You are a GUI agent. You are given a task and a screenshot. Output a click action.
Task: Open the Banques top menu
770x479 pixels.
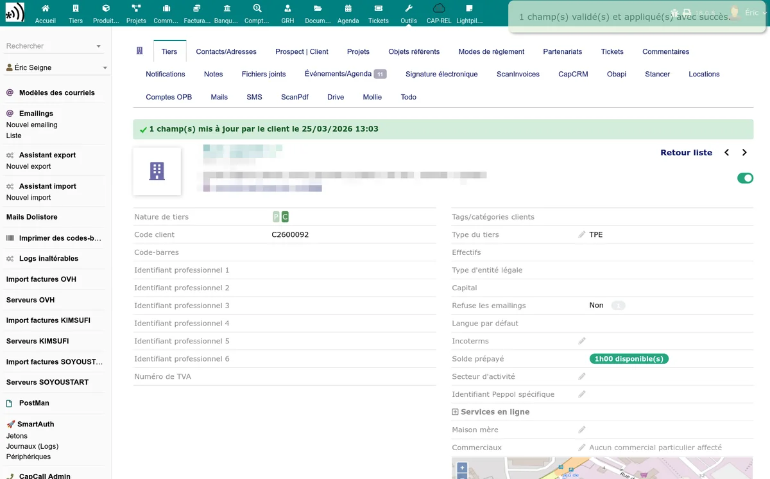[227, 13]
